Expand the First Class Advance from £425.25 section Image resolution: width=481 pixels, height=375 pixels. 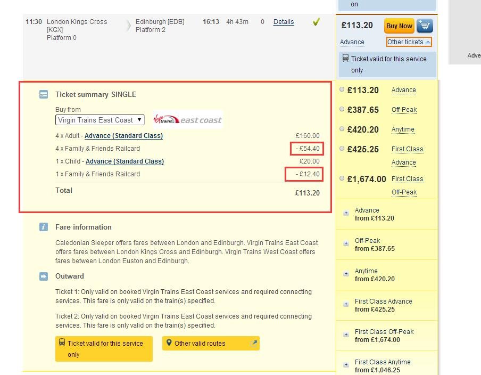tap(346, 304)
